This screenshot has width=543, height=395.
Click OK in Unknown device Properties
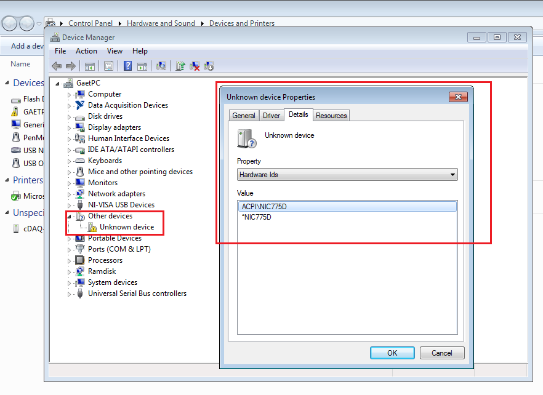tap(392, 353)
